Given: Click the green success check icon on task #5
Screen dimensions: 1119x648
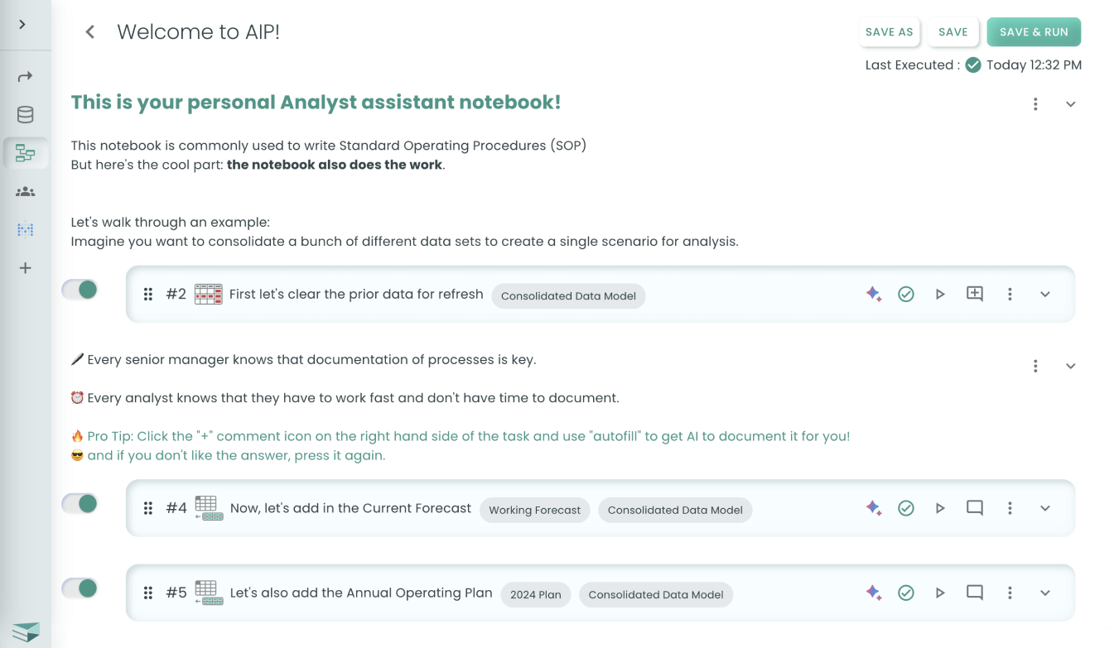Looking at the screenshot, I should [906, 593].
